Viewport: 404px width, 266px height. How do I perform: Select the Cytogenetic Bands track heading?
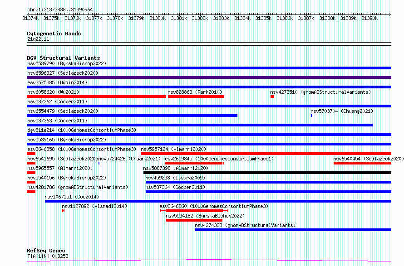54,34
